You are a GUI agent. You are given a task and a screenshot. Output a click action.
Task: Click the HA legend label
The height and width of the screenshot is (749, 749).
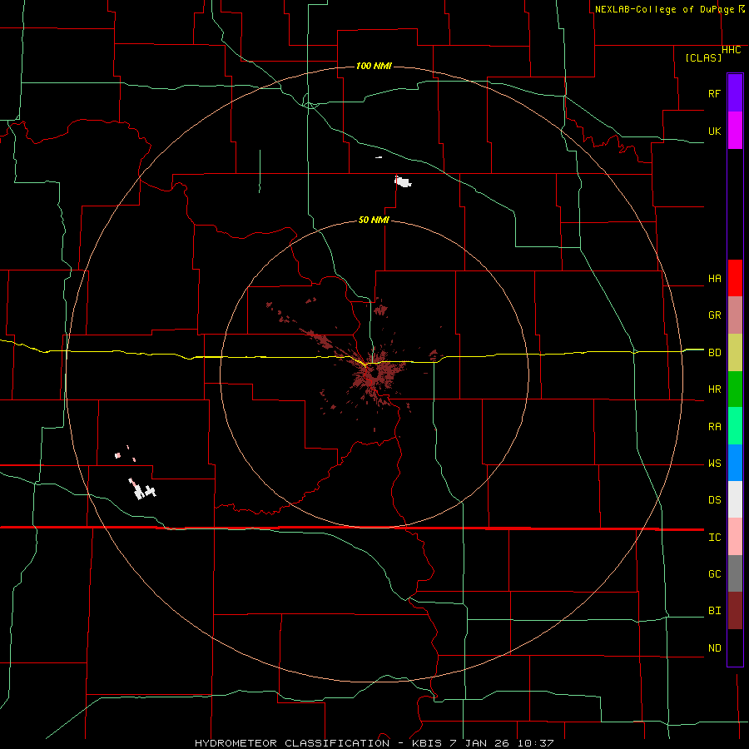pyautogui.click(x=715, y=279)
